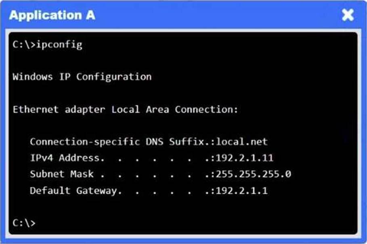Click the Windows IP Configuration heading
The image size is (367, 244).
(x=82, y=77)
